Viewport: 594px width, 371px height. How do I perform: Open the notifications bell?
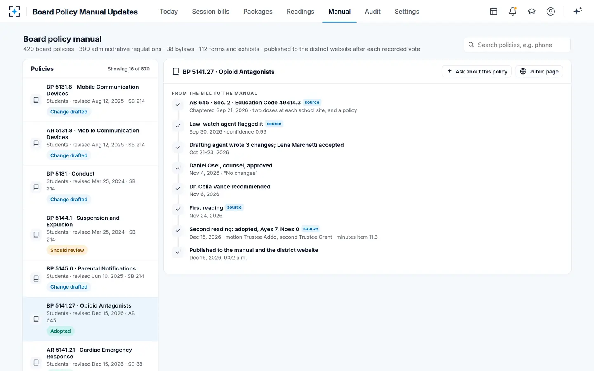(x=513, y=12)
